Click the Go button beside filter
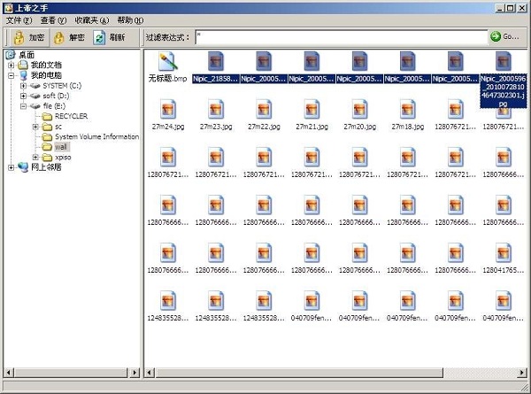 tap(504, 36)
